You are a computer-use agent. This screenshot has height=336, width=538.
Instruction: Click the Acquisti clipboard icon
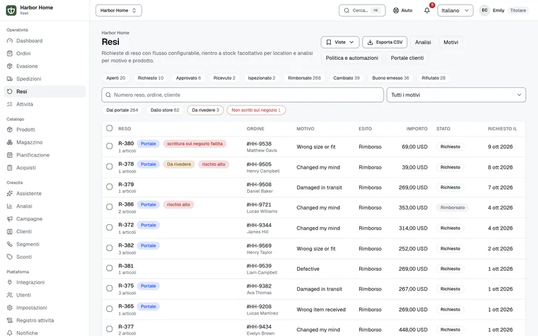pyautogui.click(x=9, y=167)
